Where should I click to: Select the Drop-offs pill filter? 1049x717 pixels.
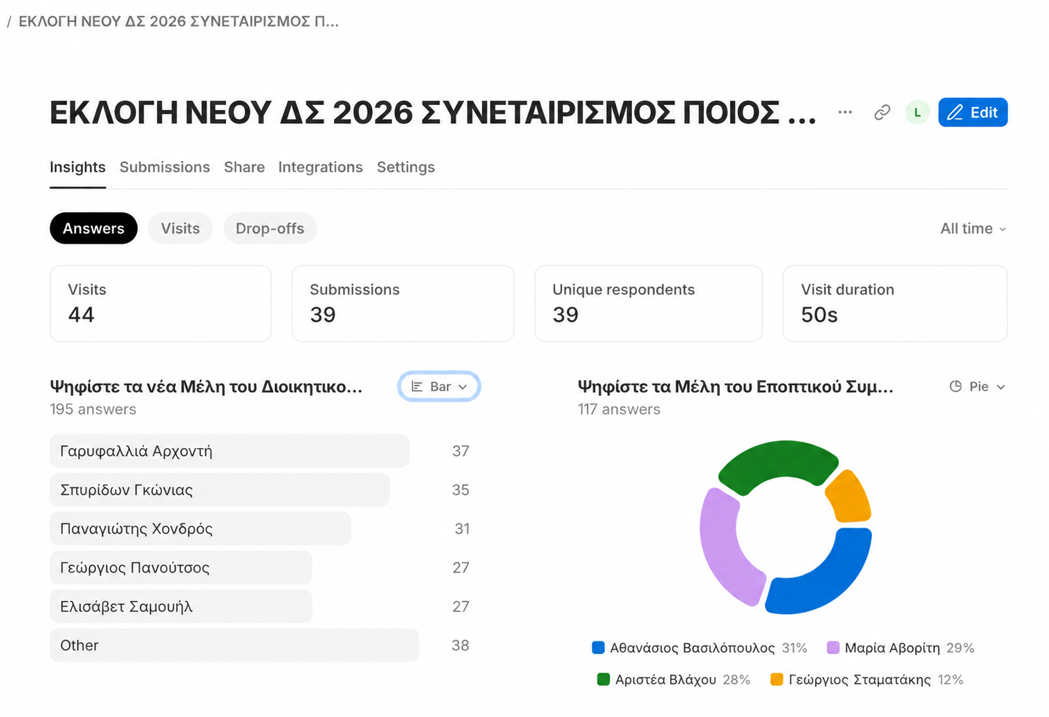270,228
